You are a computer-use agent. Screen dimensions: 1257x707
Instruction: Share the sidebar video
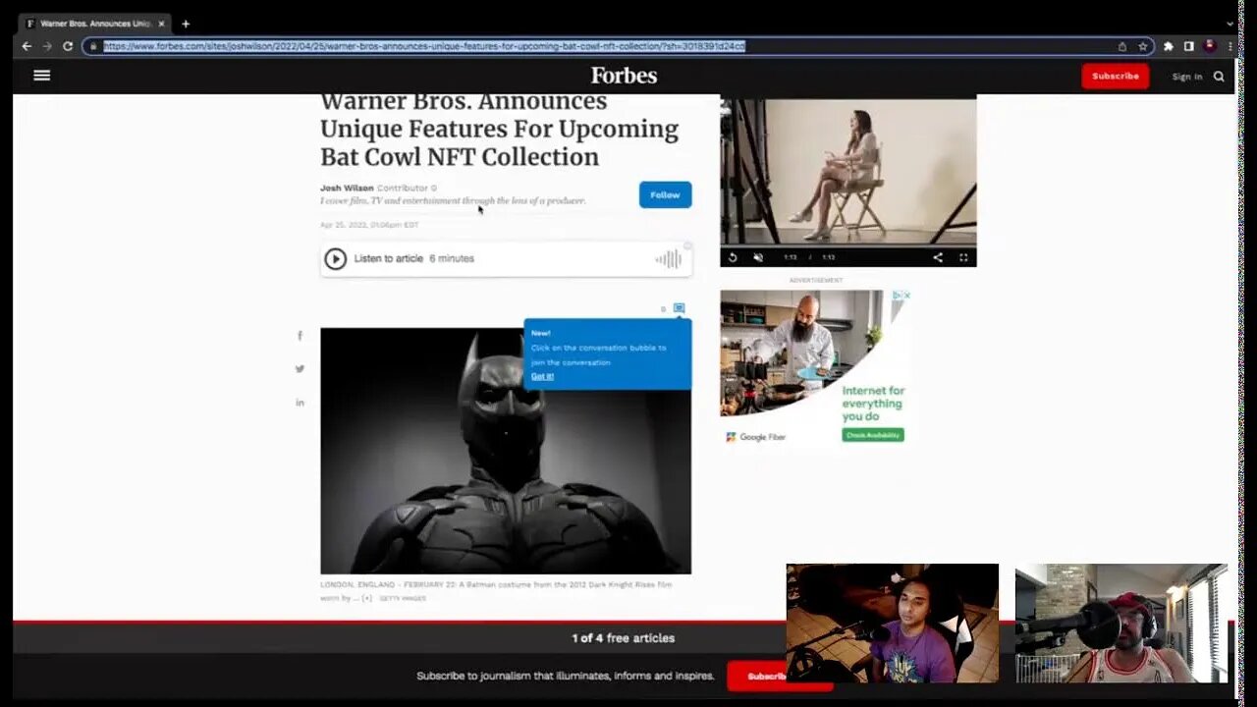(938, 257)
